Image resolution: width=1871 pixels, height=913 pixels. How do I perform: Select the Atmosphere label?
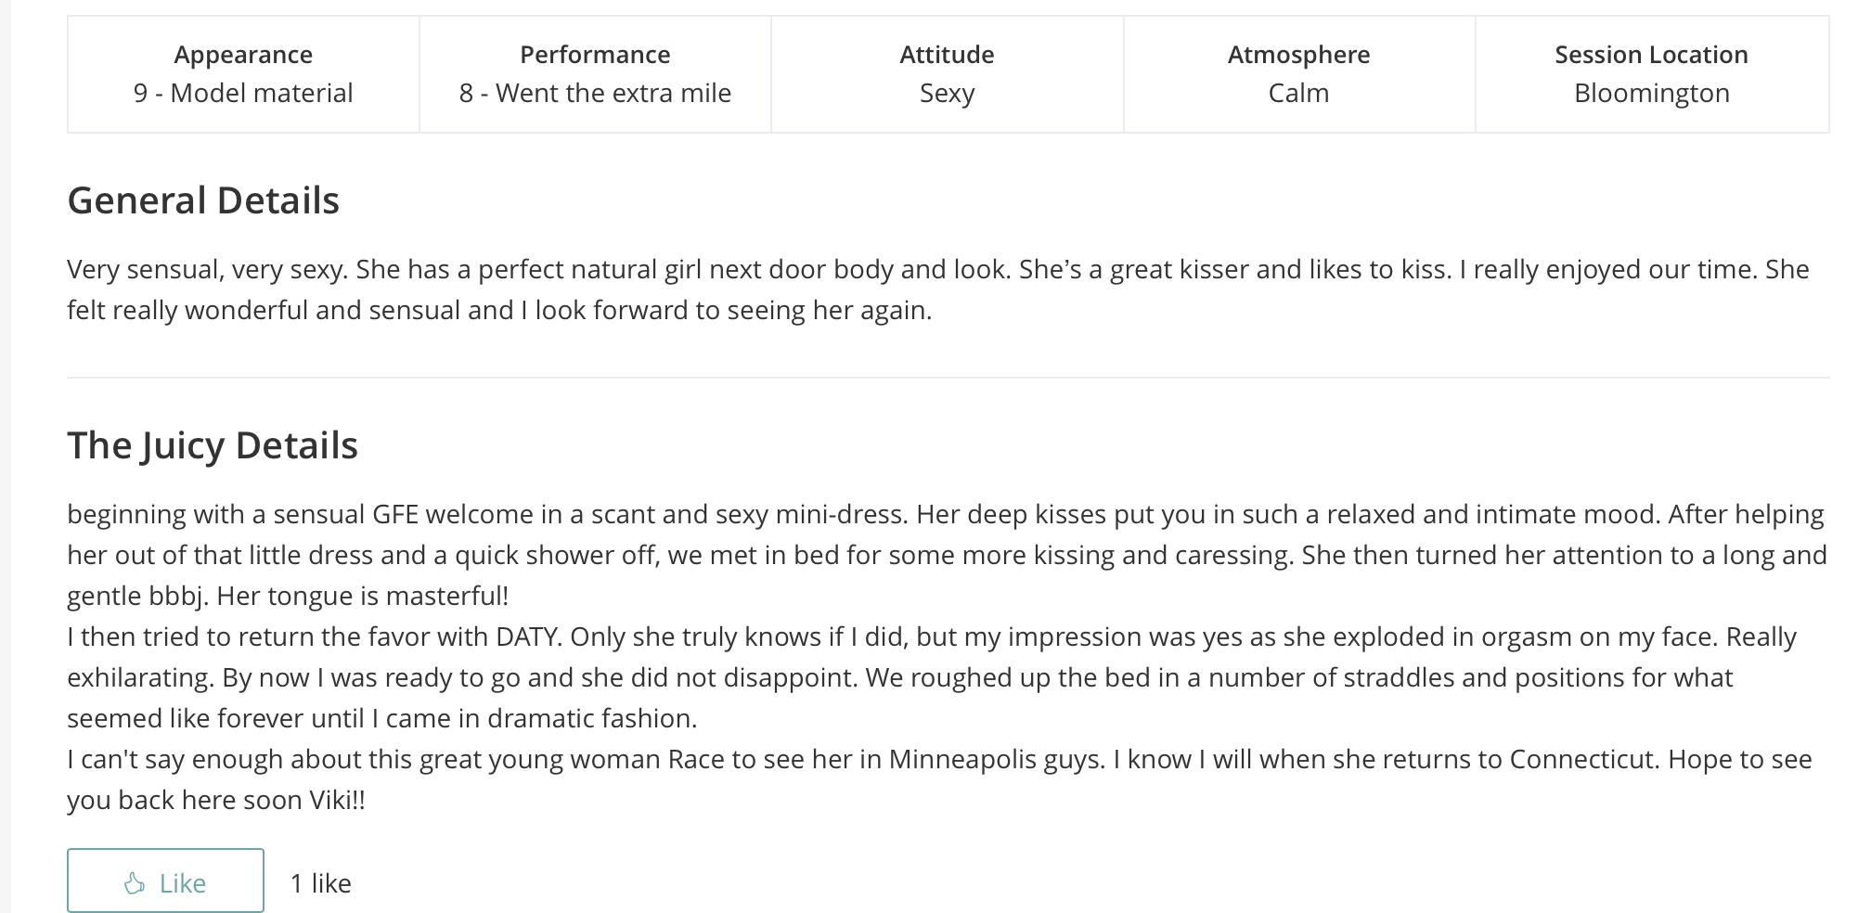tap(1298, 55)
